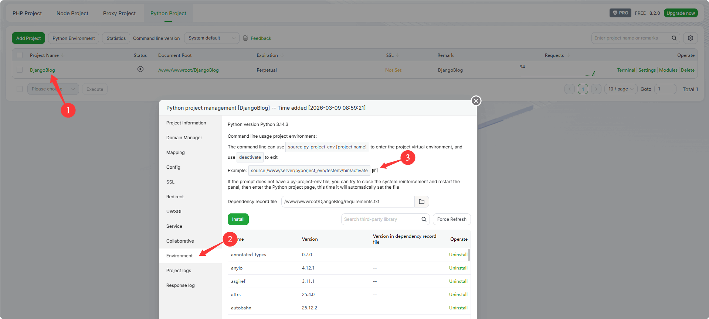Open the Please choose batch dropdown
The image size is (709, 319).
[53, 89]
